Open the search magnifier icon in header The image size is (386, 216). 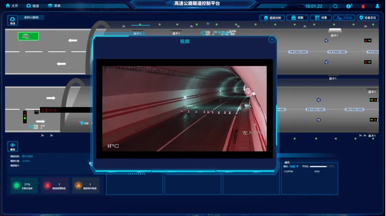pyautogui.click(x=335, y=6)
